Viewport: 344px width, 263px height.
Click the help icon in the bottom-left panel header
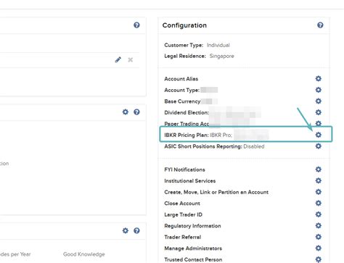(x=136, y=230)
